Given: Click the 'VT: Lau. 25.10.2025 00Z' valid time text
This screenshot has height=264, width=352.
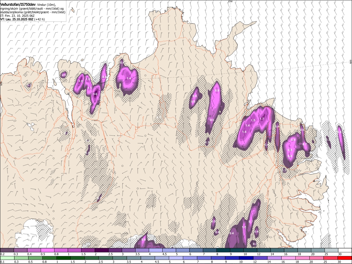Looking at the screenshot, I should [x=17, y=19].
